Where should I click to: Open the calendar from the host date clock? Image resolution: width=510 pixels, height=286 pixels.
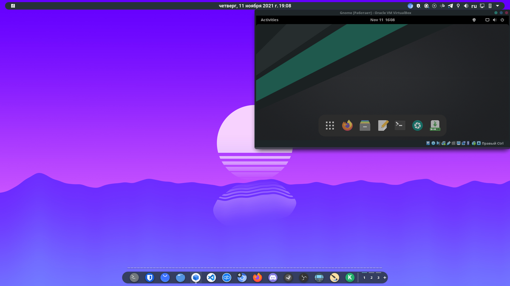click(255, 6)
